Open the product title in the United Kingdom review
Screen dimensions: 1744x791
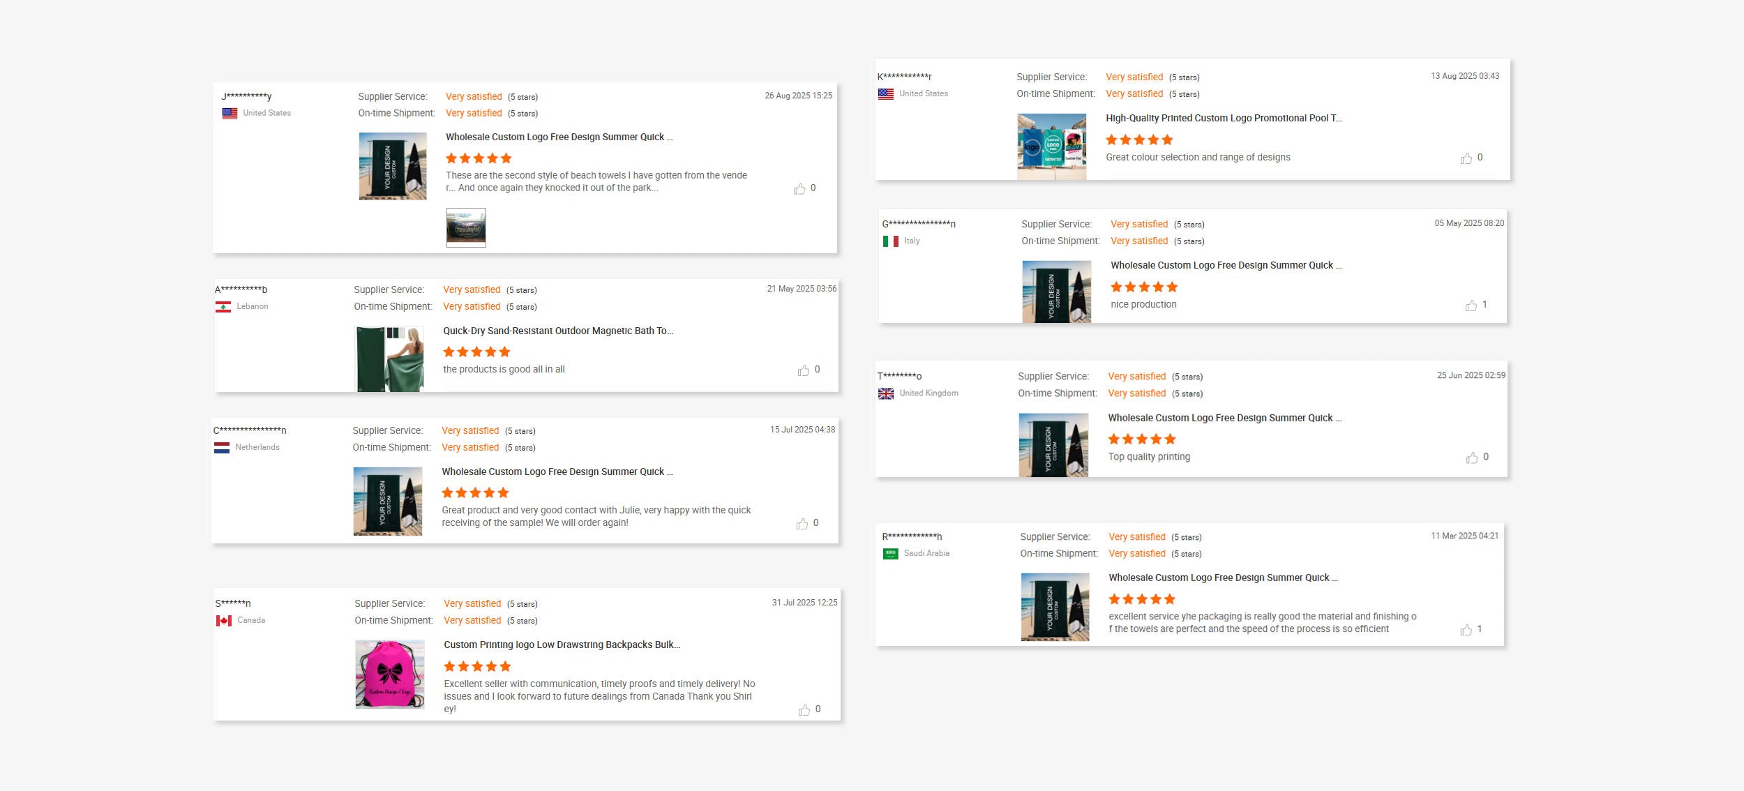pos(1224,419)
